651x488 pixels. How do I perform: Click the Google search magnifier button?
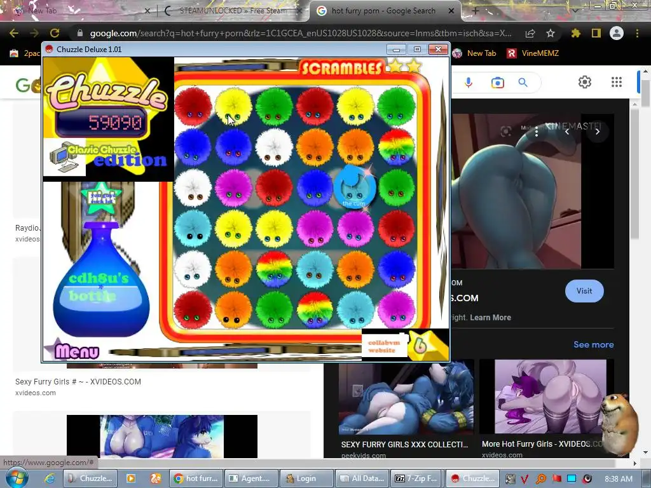[523, 83]
